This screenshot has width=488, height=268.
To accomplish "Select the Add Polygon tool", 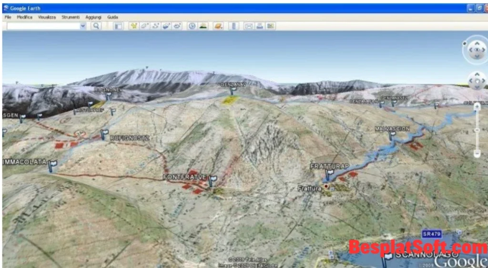I will (x=144, y=26).
